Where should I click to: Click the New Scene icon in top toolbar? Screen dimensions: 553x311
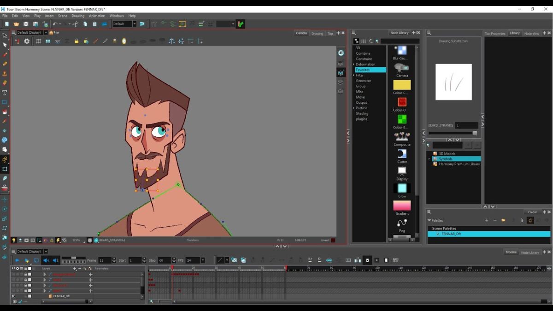click(6, 24)
